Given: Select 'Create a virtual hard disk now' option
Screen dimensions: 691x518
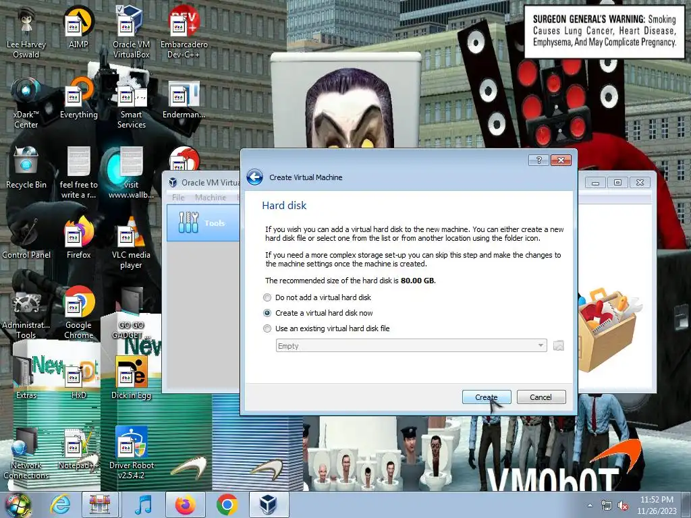Looking at the screenshot, I should pyautogui.click(x=319, y=313).
